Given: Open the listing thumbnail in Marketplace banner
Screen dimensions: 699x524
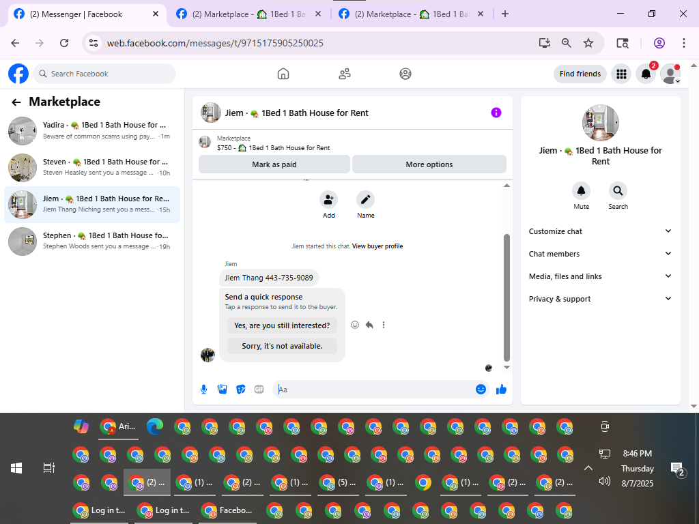Looking at the screenshot, I should (x=205, y=143).
